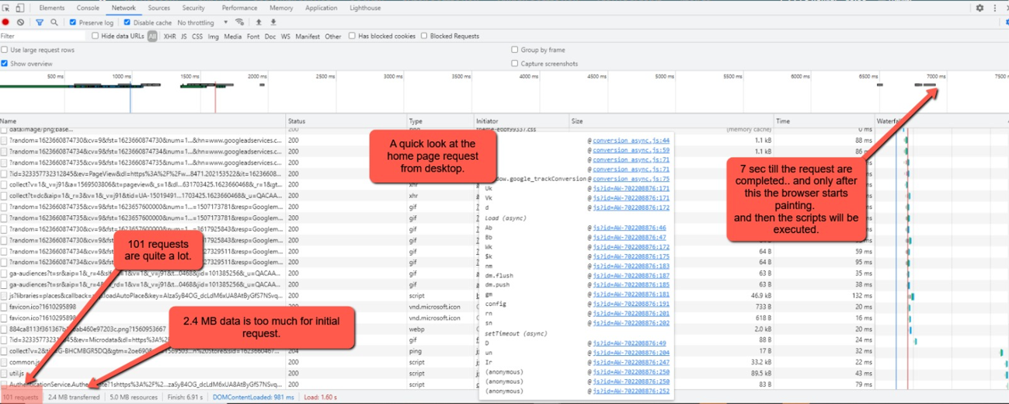Click DOMContentLoaded: 981 ms status text
The image size is (1009, 404).
(253, 397)
